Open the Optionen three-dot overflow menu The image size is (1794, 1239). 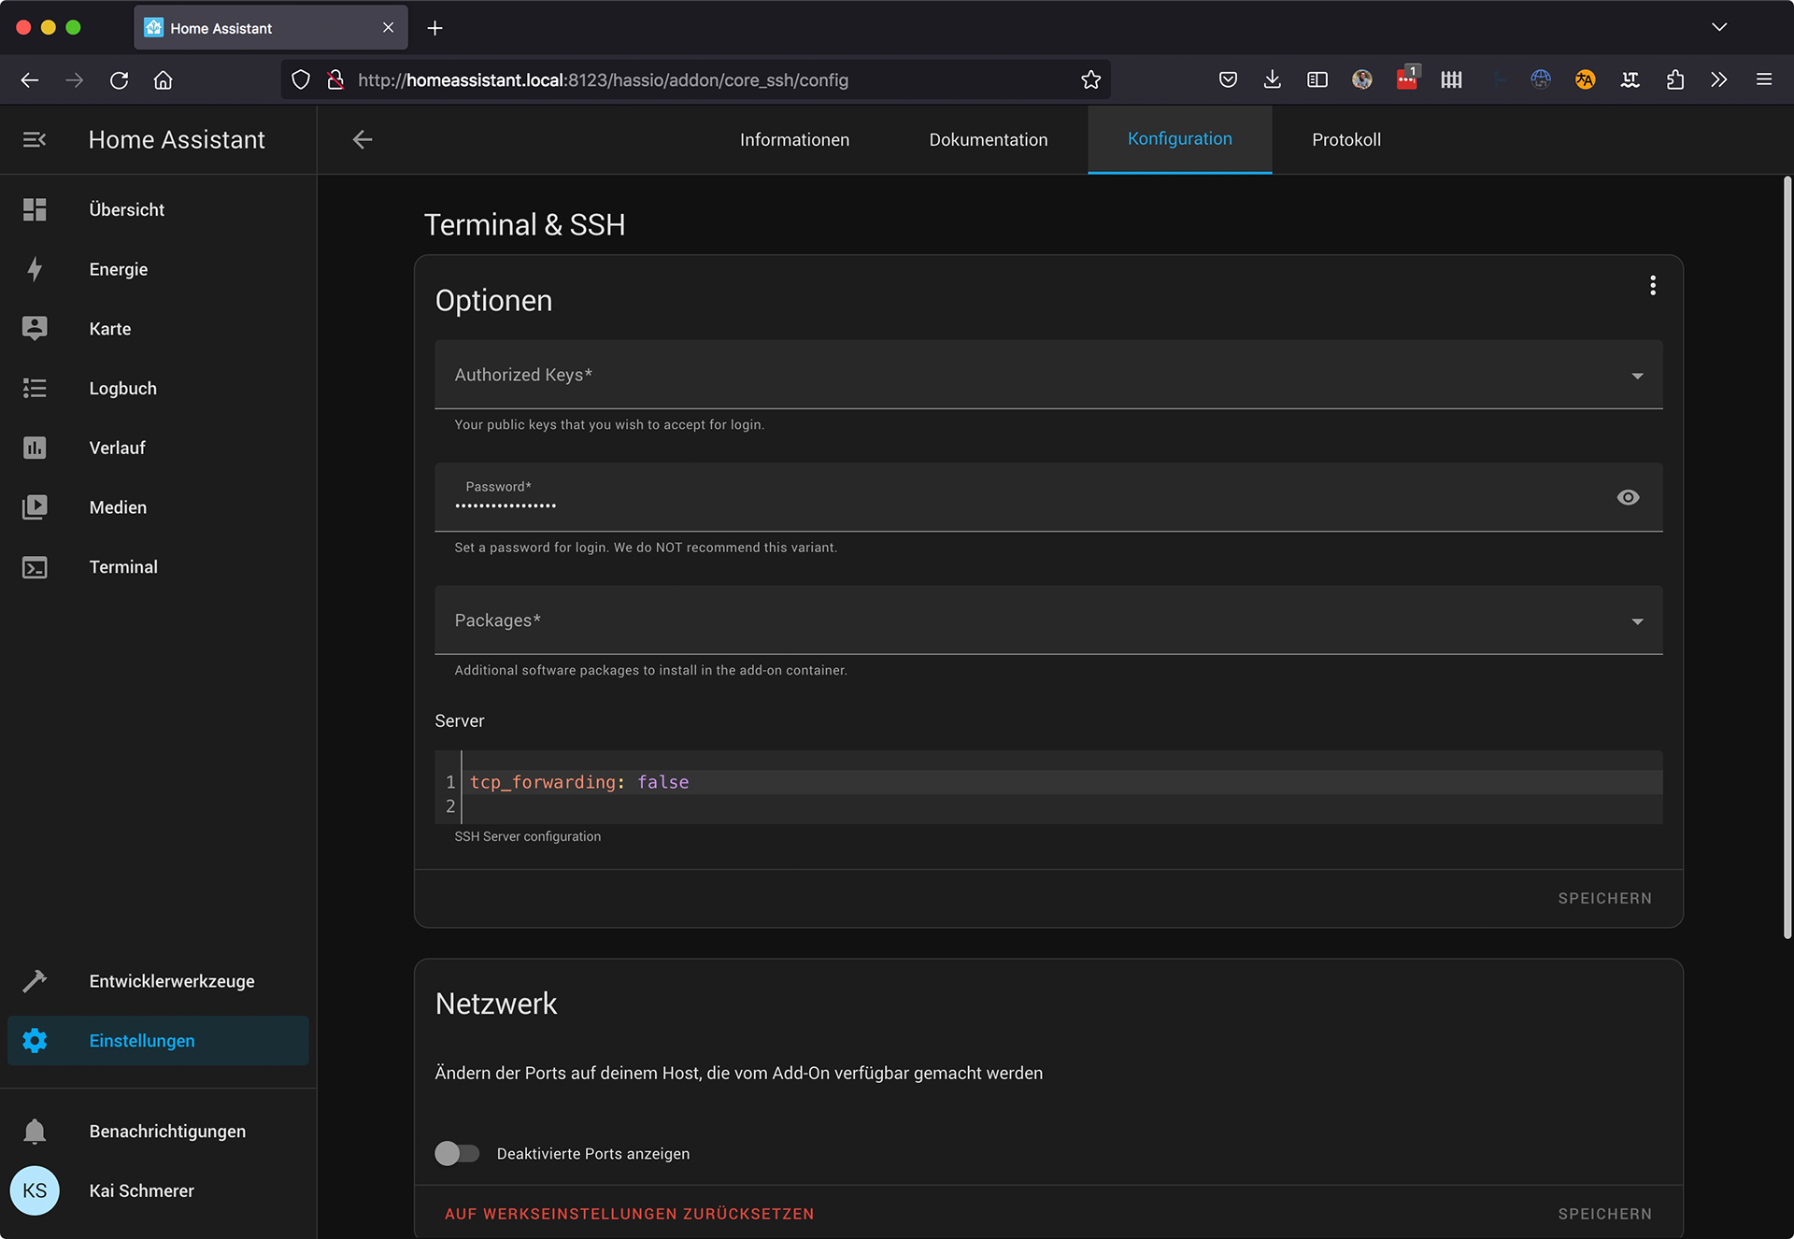tap(1652, 286)
